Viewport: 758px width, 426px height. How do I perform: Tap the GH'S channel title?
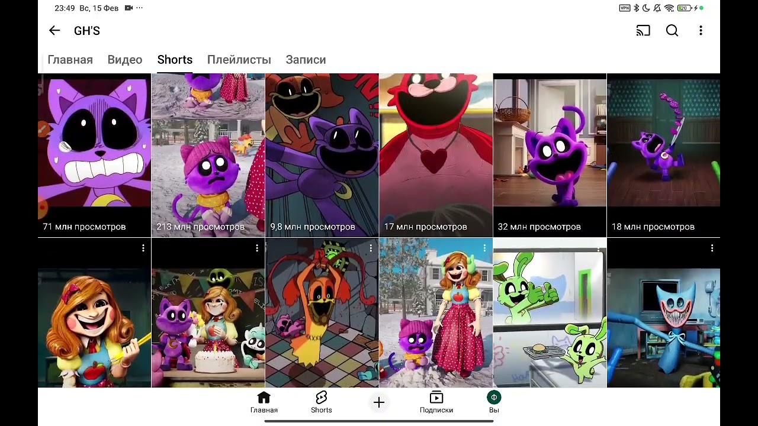(x=87, y=31)
